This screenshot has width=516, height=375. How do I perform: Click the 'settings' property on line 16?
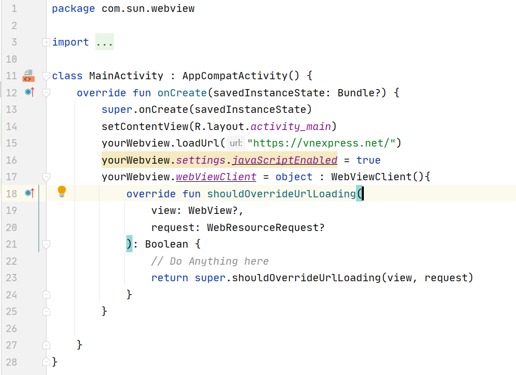click(x=201, y=160)
